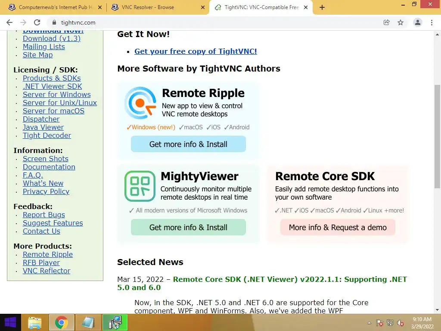The image size is (441, 331).
Task: Open the green installer taskbar icon
Action: [x=115, y=322]
